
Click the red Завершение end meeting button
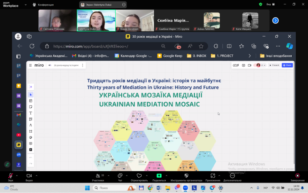pos(298,177)
